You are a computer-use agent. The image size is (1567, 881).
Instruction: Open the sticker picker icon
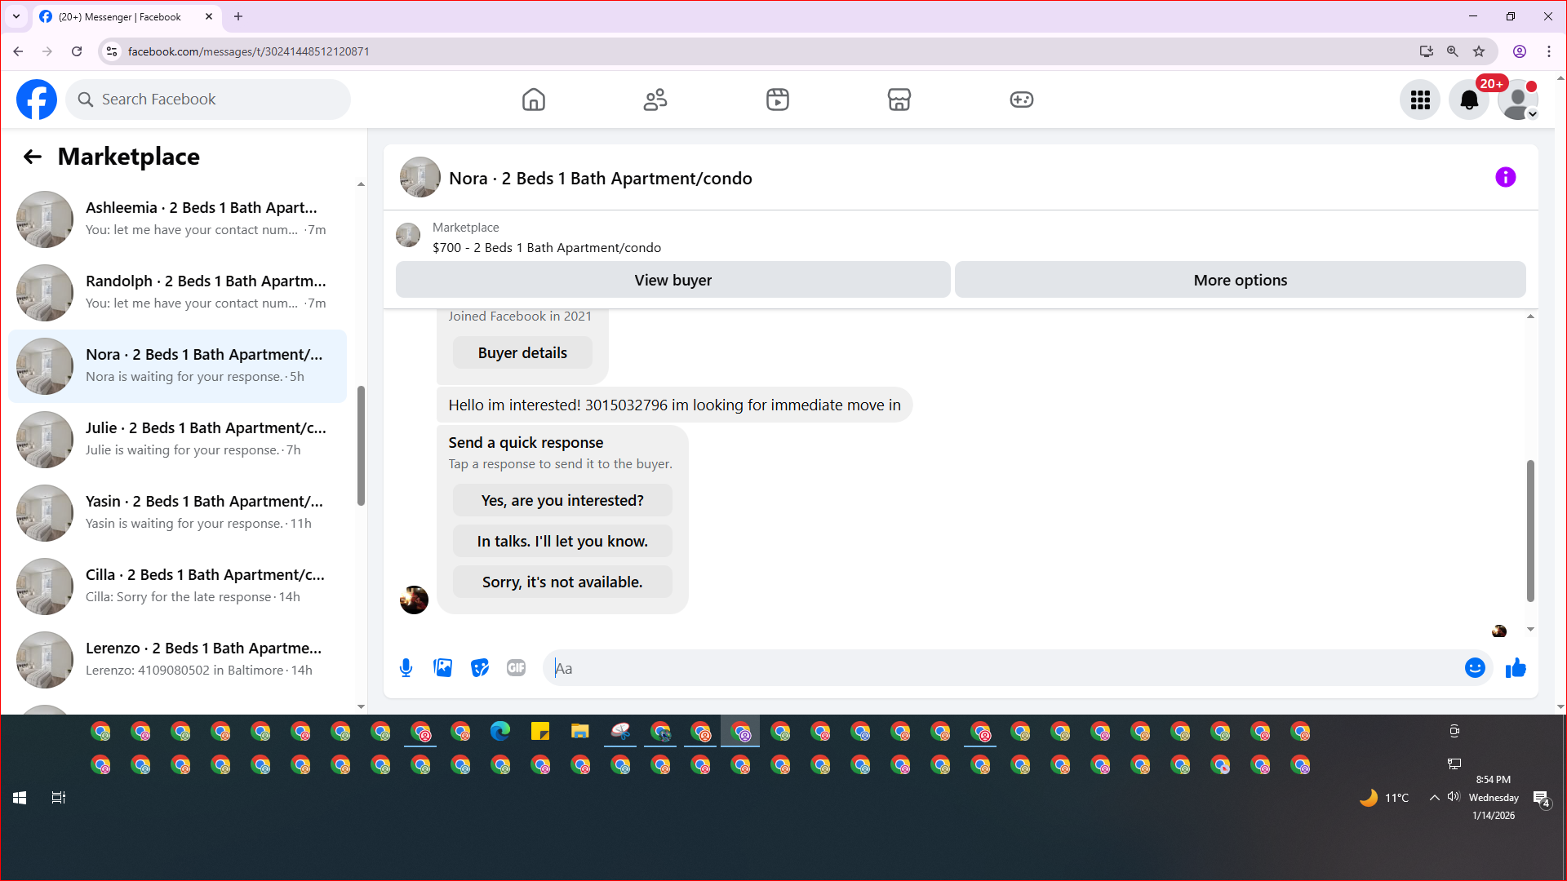[480, 668]
